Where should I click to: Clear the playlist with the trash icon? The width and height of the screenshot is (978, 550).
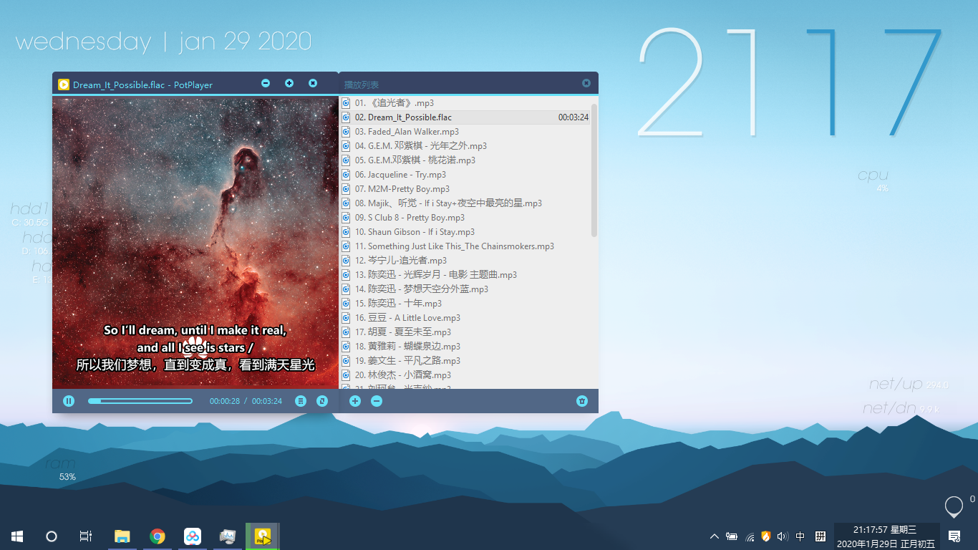(x=582, y=401)
